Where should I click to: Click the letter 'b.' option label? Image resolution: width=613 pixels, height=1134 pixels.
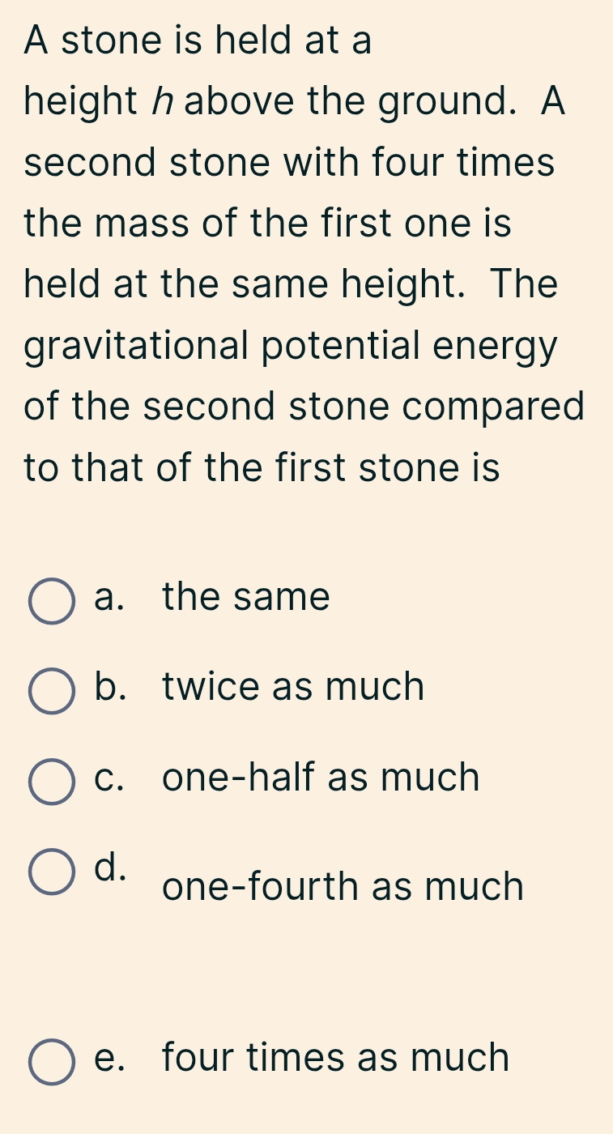coord(111,688)
